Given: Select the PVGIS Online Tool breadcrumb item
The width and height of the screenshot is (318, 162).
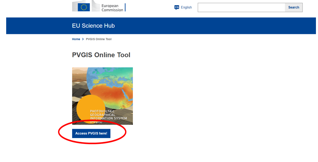Looking at the screenshot, I should tap(99, 39).
